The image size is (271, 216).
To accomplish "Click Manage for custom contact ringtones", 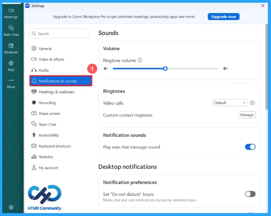I will coord(247,115).
